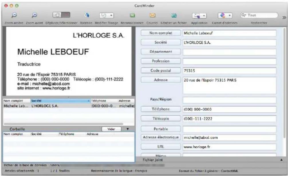Edit the Télécopie field (000)-111-2222
288x176 pixels.
pyautogui.click(x=229, y=119)
